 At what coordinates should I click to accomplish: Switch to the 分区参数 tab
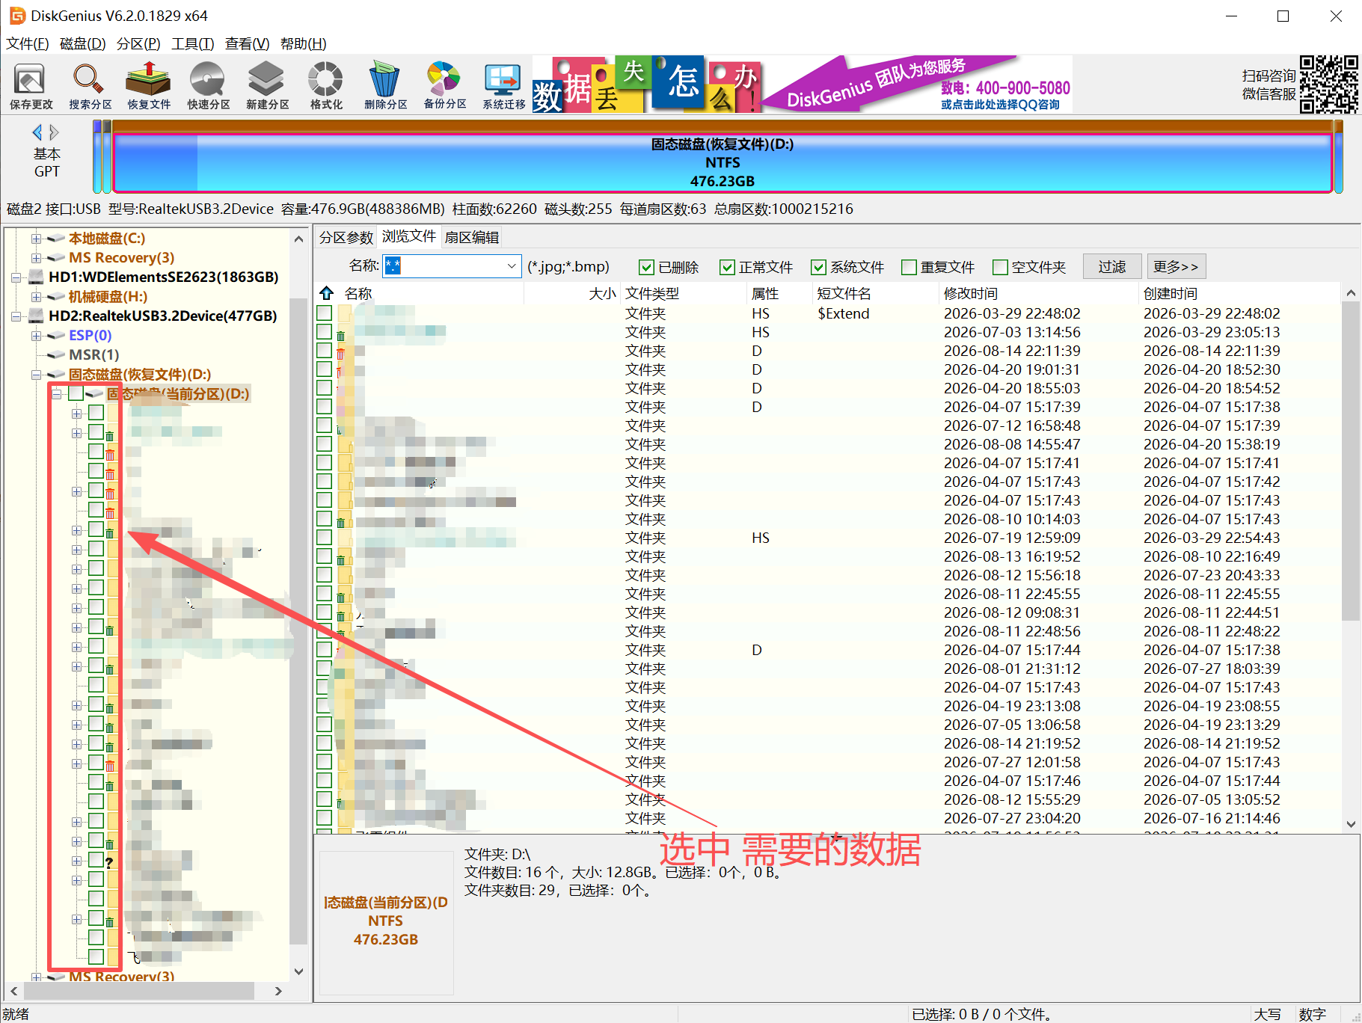(346, 237)
